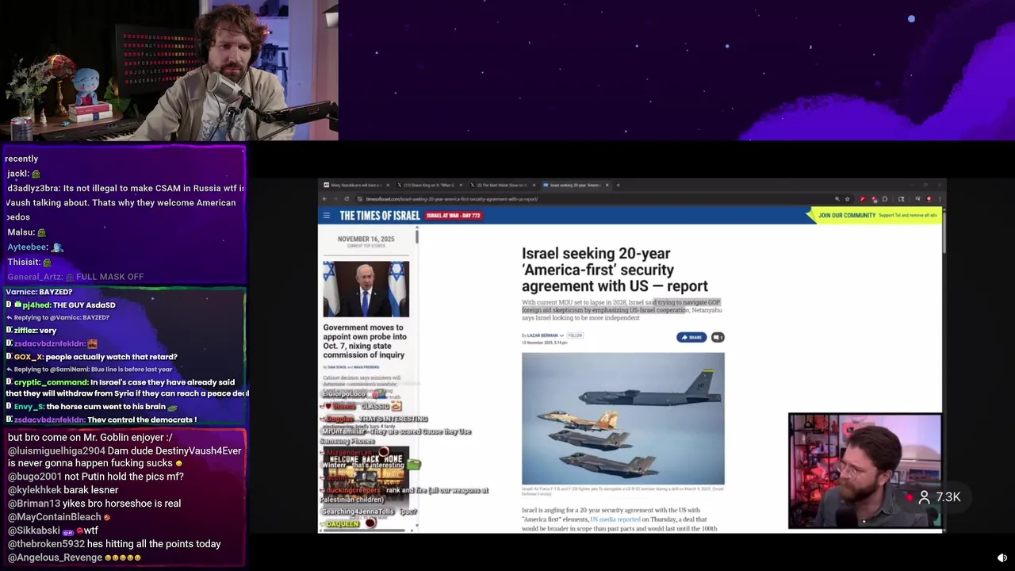This screenshot has height=571, width=1015.
Task: Click the page's vertical scrollbar
Action: 943,232
